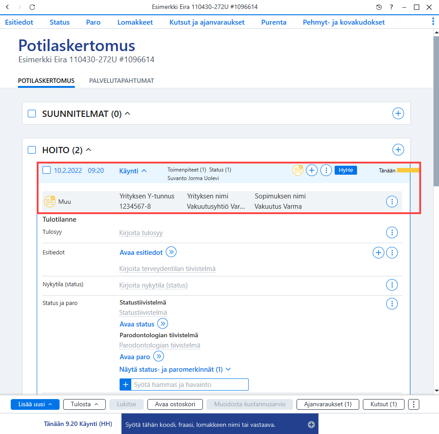This screenshot has width=439, height=434.
Task: Click the Kirjoita tulosyy field
Action: pos(141,233)
